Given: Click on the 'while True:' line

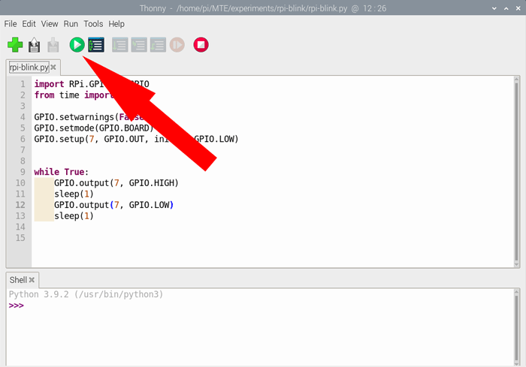Looking at the screenshot, I should click(61, 172).
